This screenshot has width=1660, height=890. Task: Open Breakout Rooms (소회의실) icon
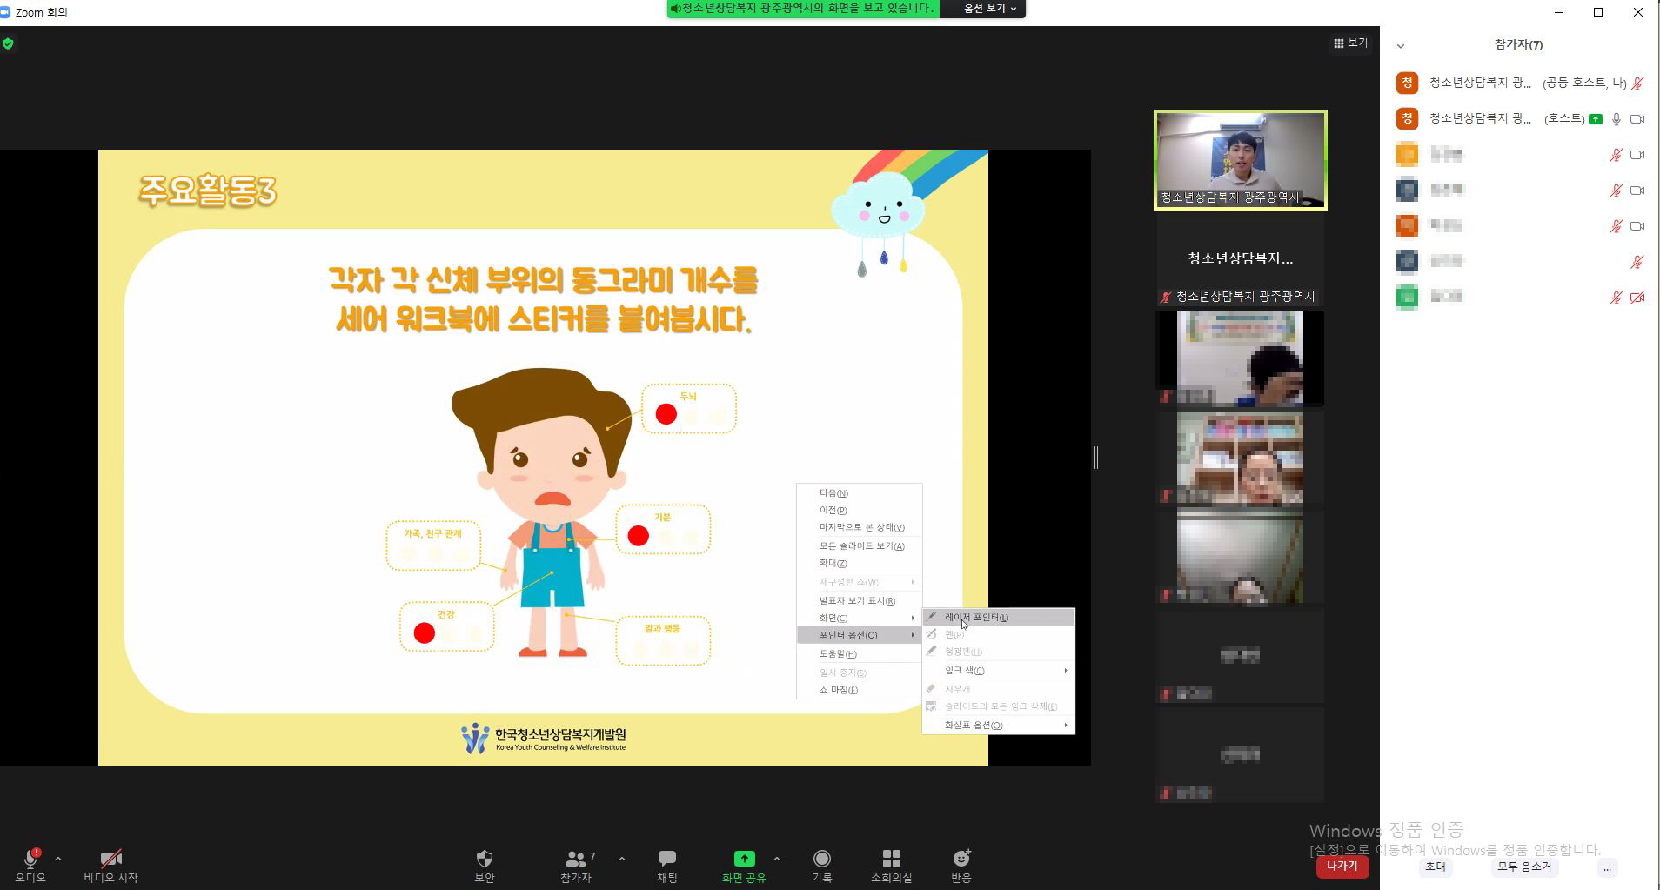point(891,859)
